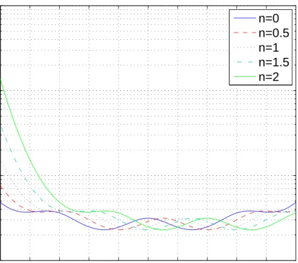Click the n=1 legend label
This screenshot has width=298, height=263.
tap(269, 47)
